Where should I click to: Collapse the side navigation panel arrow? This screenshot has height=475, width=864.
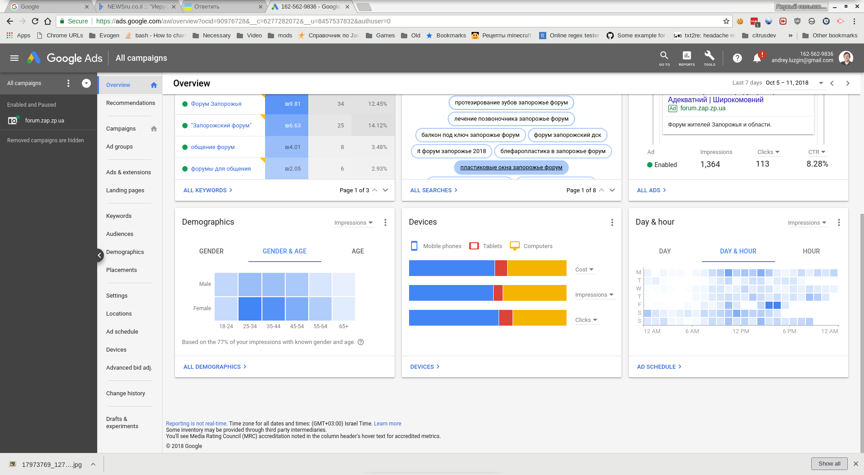tap(99, 255)
